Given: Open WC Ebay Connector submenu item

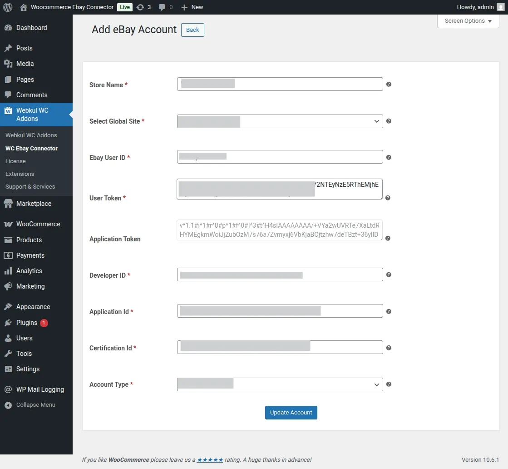Looking at the screenshot, I should tap(31, 149).
